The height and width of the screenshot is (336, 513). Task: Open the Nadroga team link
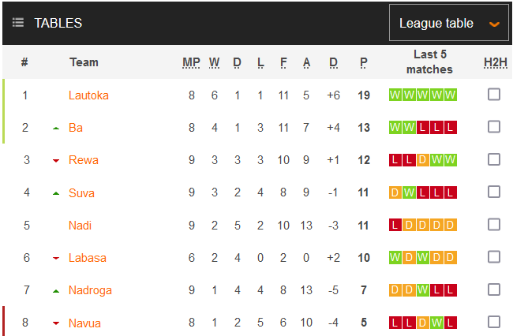pyautogui.click(x=90, y=290)
